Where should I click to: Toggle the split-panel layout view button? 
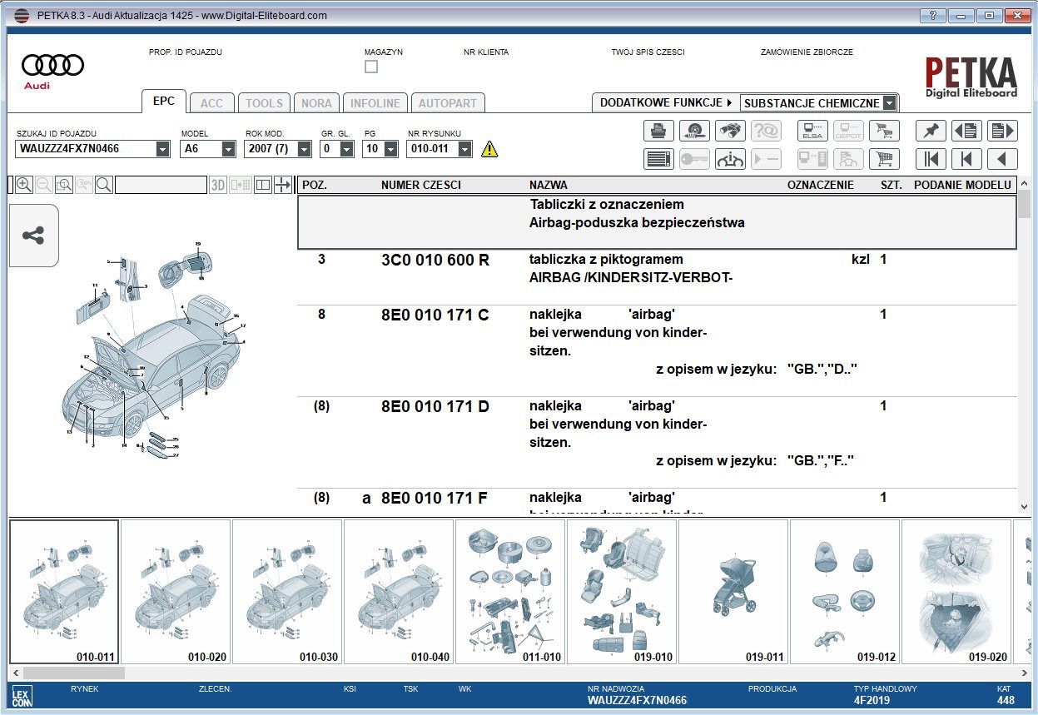click(263, 185)
